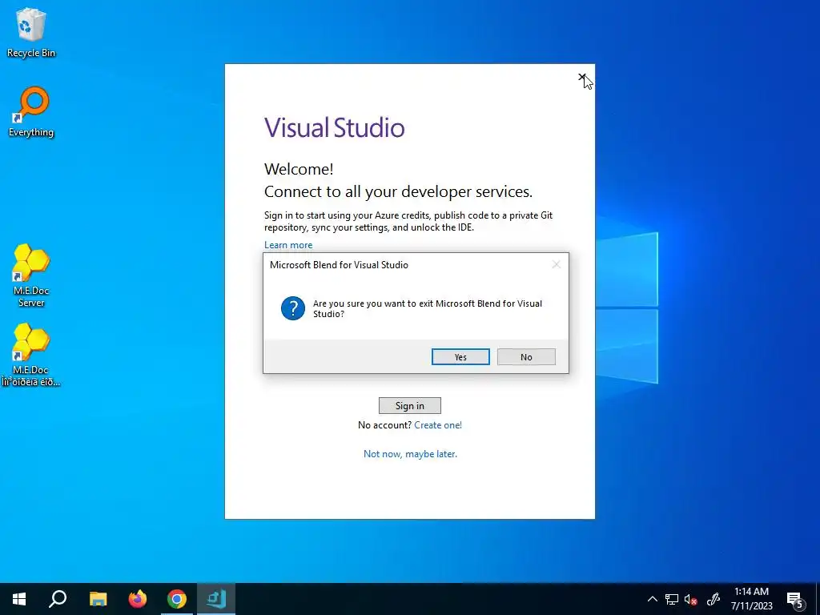Open the notification center icon
This screenshot has width=820, height=615.
point(795,599)
